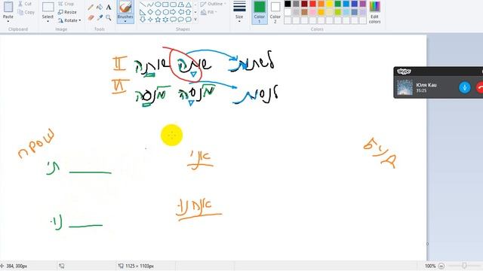Choose the Triangle shape
Viewport: 483px width, 271px height.
tap(188, 5)
